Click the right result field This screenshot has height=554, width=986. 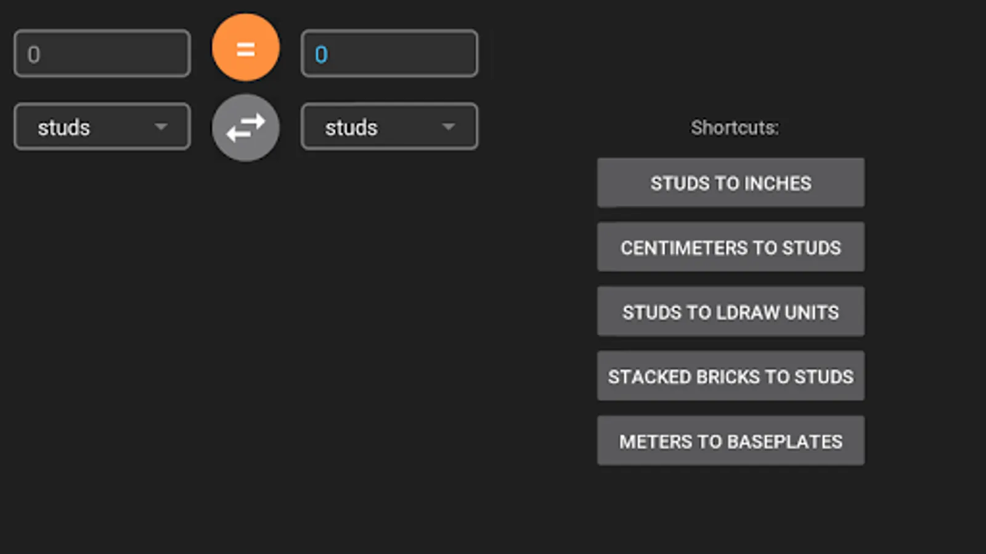[389, 54]
